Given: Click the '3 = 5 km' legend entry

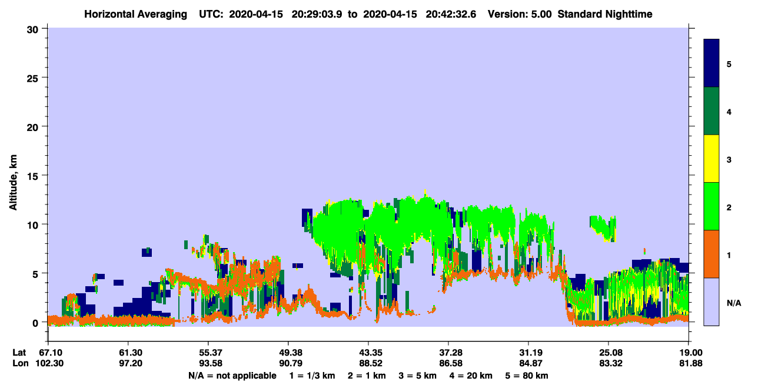Looking at the screenshot, I should tap(417, 376).
